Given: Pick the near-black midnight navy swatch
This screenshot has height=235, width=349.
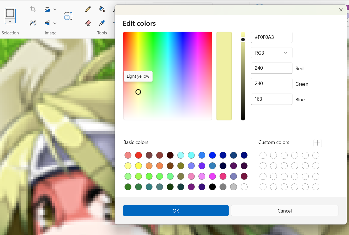Looking at the screenshot, I should [x=223, y=166].
